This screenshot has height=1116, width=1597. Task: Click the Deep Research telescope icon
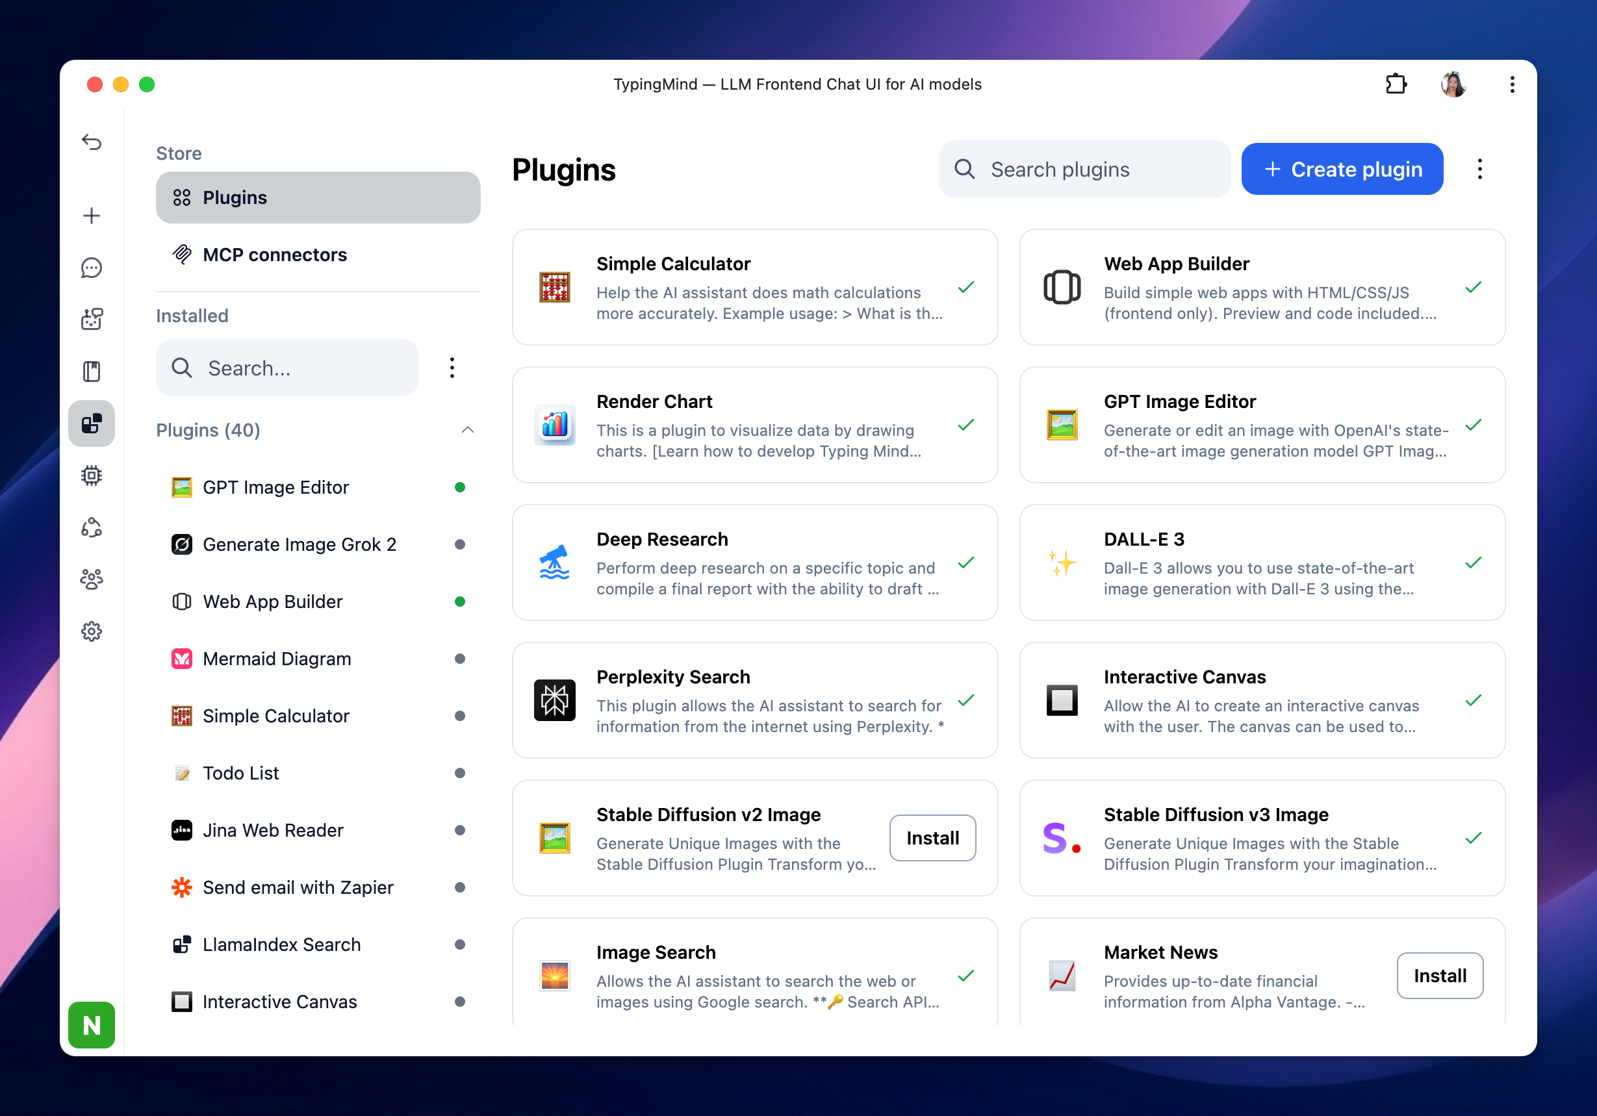coord(554,563)
